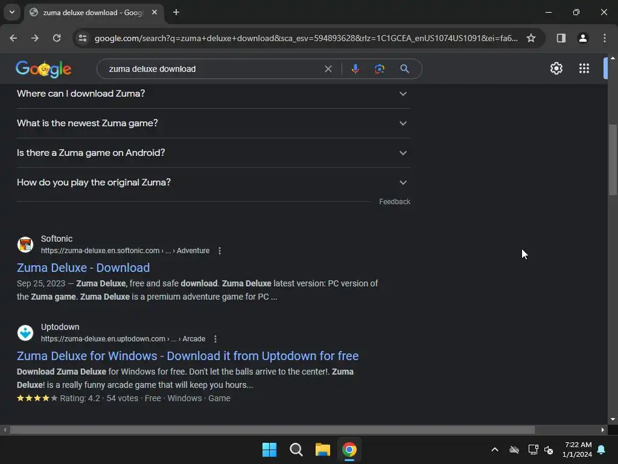Search by image with Google Lens

[379, 69]
